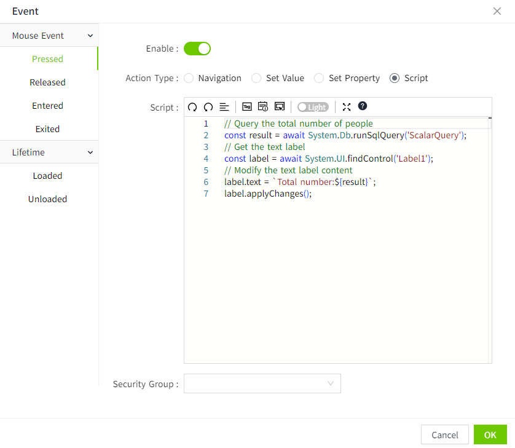Viewport: 515px width, 448px height.
Task: Switch the editor Light theme toggle
Action: tap(313, 107)
